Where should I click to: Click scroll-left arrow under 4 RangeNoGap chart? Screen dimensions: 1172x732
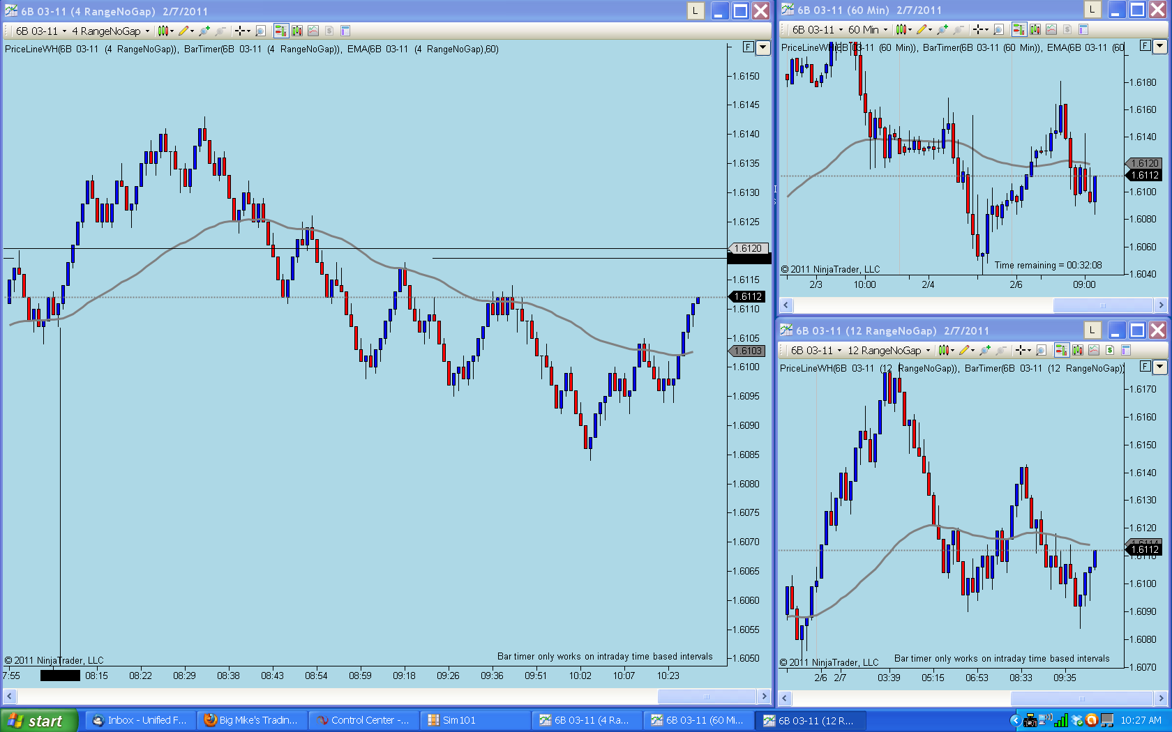coord(10,696)
